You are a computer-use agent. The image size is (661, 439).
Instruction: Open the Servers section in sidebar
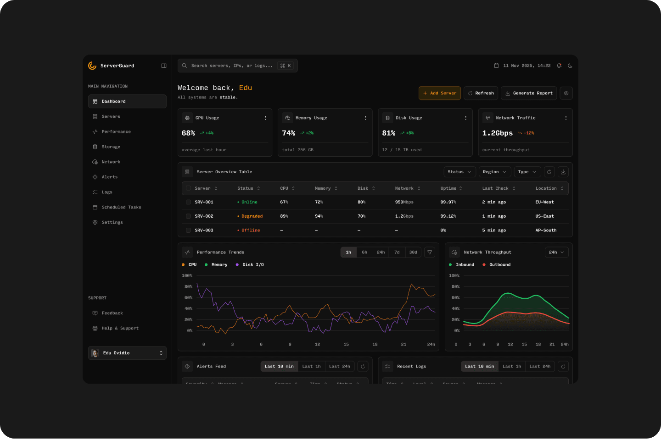[112, 116]
